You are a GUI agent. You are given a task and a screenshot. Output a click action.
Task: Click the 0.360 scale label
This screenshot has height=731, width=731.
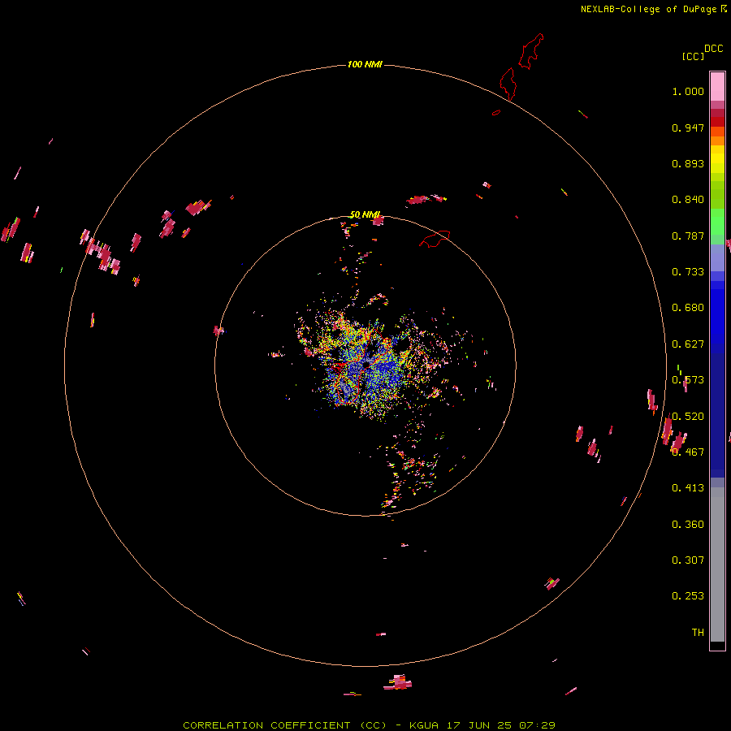point(688,525)
